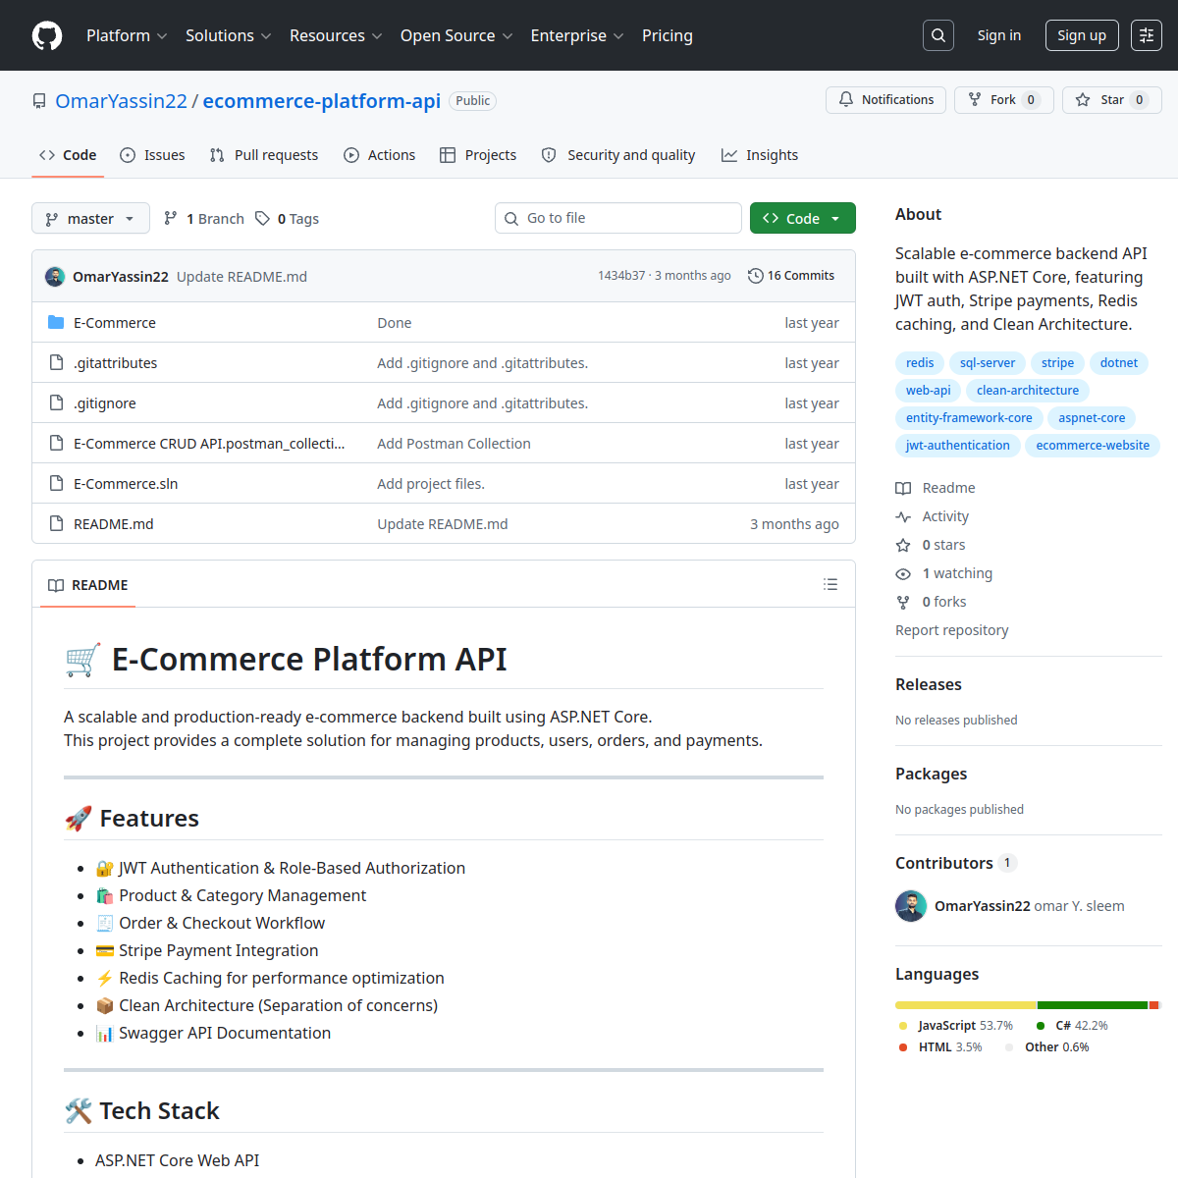The image size is (1178, 1178).
Task: Open the clean-architecture topic tag
Action: (1028, 391)
